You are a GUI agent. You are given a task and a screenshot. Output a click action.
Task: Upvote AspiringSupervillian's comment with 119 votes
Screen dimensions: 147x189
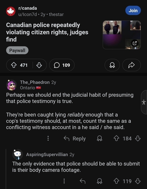(116, 181)
